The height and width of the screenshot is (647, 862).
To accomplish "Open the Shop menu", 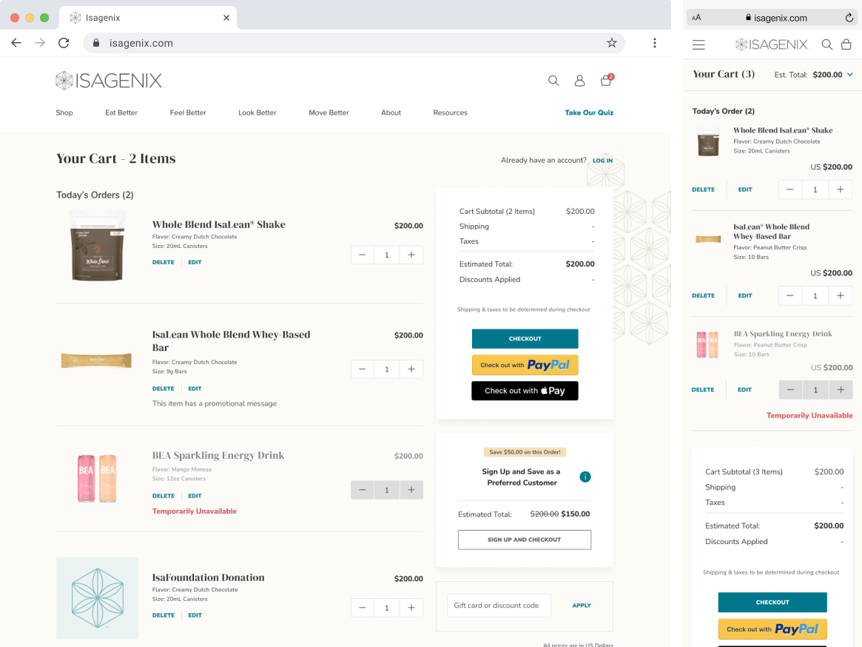I will tap(64, 113).
